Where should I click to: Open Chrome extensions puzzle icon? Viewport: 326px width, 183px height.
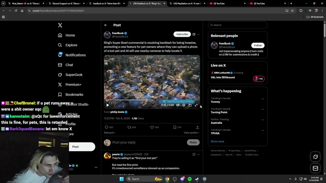pos(301,11)
